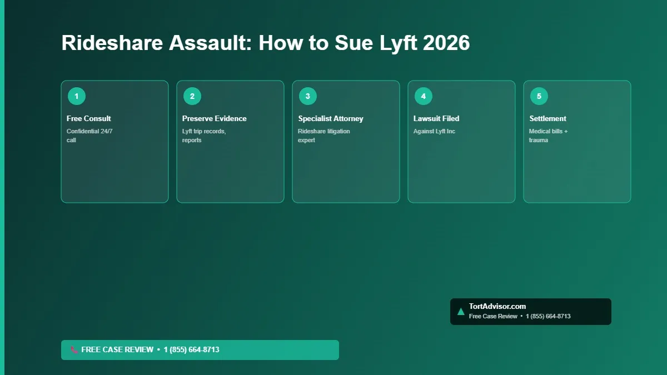Select the Settlement heading
The image size is (667, 375).
(547, 118)
